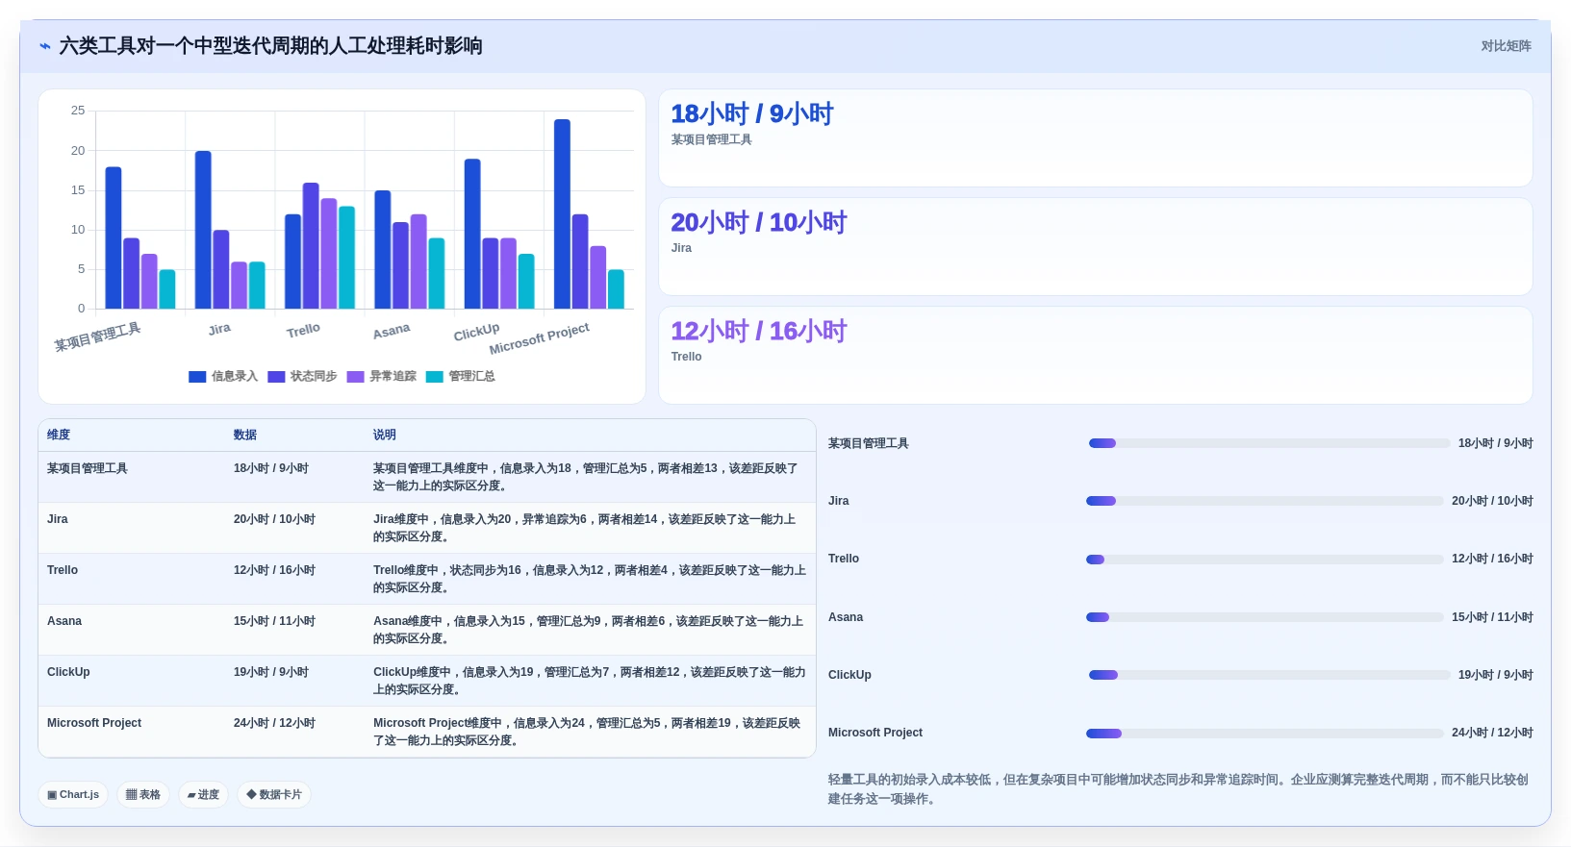Select the 进度 chip
The width and height of the screenshot is (1571, 847).
[x=203, y=795]
